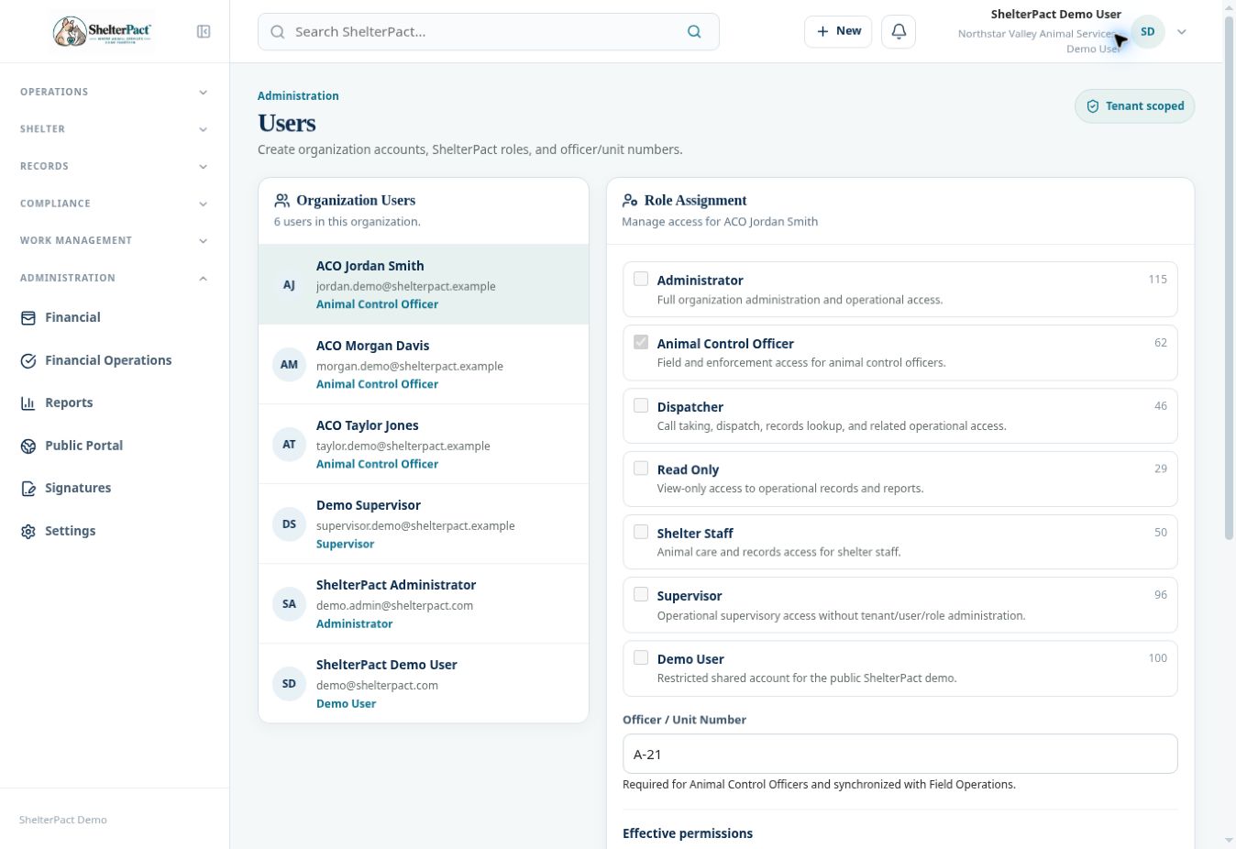Click the Tenant scoped badge
1236x849 pixels.
click(x=1135, y=106)
